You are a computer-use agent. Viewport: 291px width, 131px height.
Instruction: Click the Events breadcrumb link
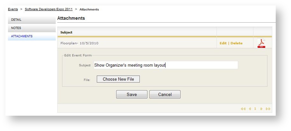13,9
